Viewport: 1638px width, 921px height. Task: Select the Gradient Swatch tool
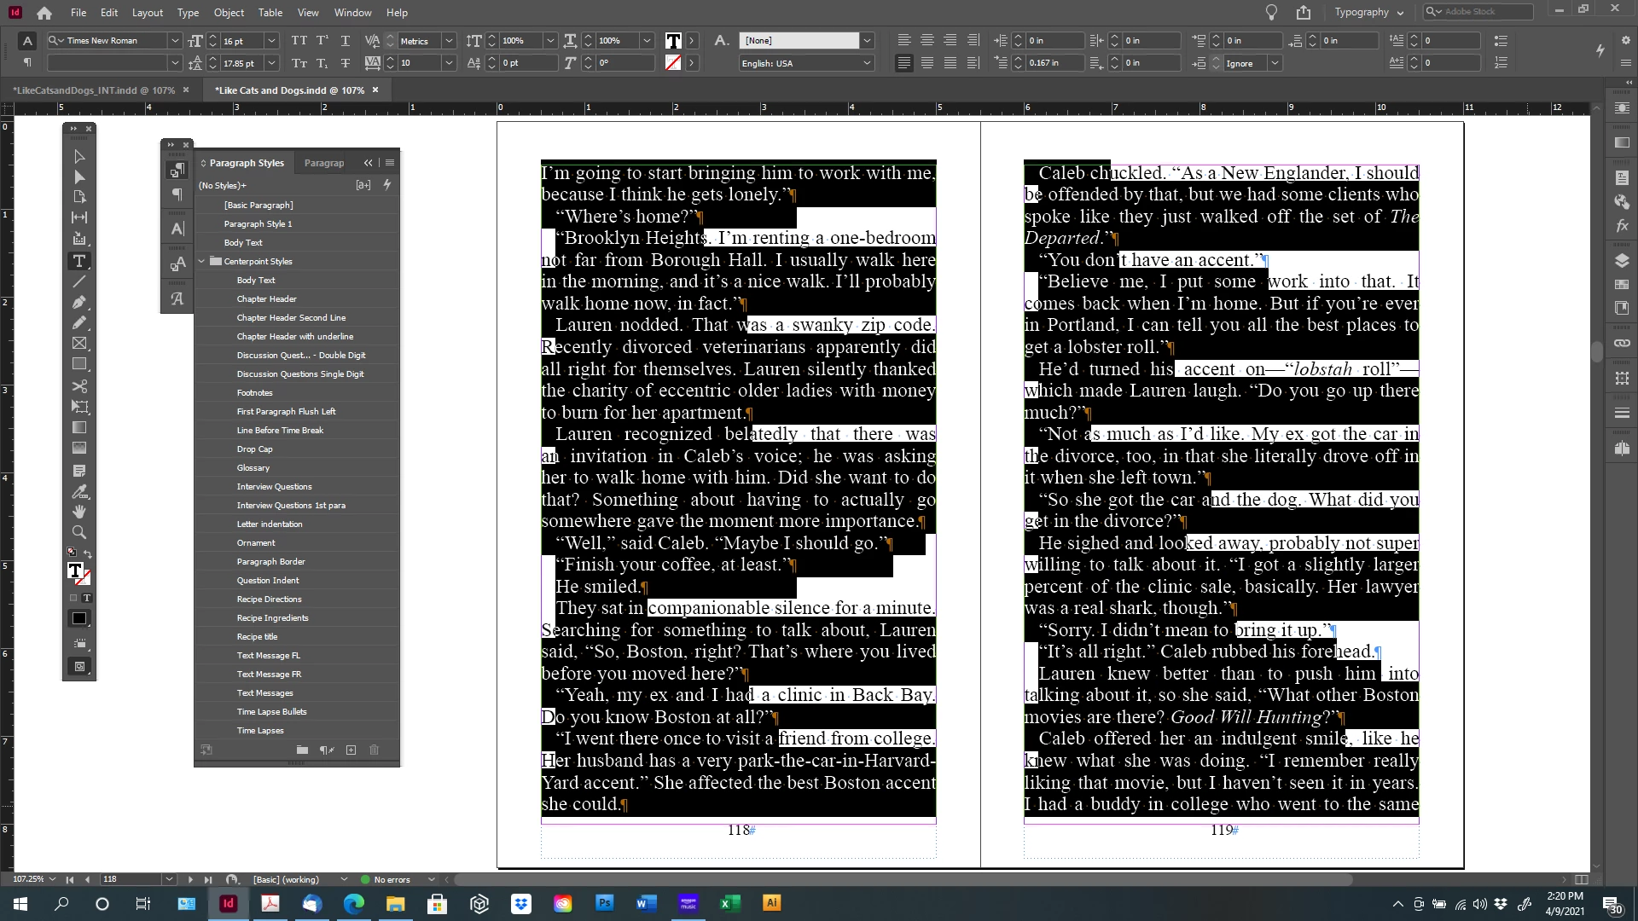(x=79, y=427)
